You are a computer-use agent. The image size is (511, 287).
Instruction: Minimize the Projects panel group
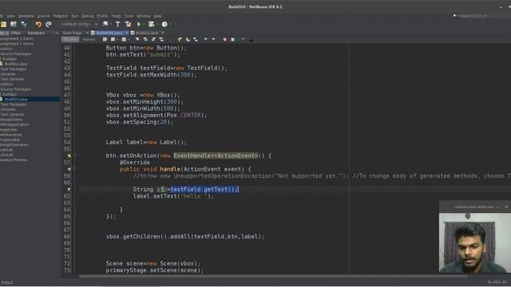57,33
